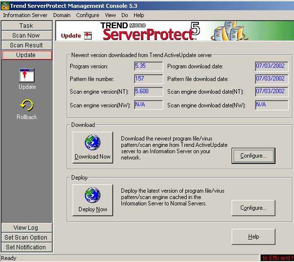Click the Rollback arrow icon
The image size is (294, 262).
26,105
